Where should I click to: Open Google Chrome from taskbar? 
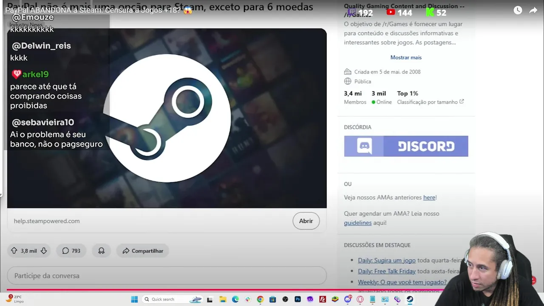tap(260, 299)
